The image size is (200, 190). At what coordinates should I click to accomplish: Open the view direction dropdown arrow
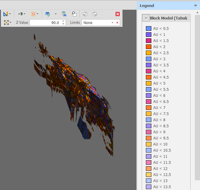tap(25, 14)
